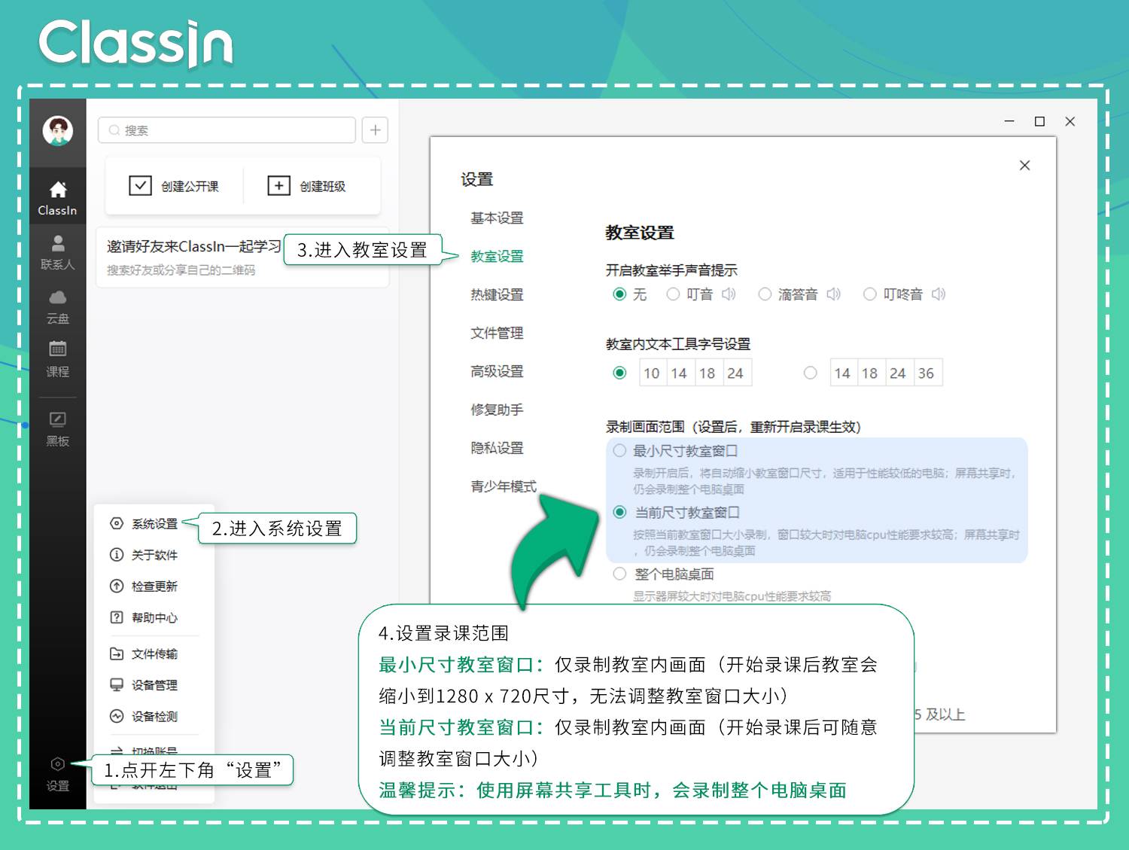
Task: Switch to 教室设置 tab
Action: tap(497, 256)
